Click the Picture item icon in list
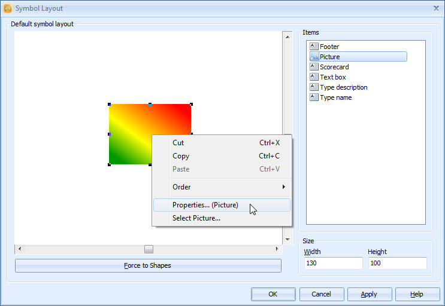Viewport: 445px width, 306px height. pyautogui.click(x=314, y=57)
